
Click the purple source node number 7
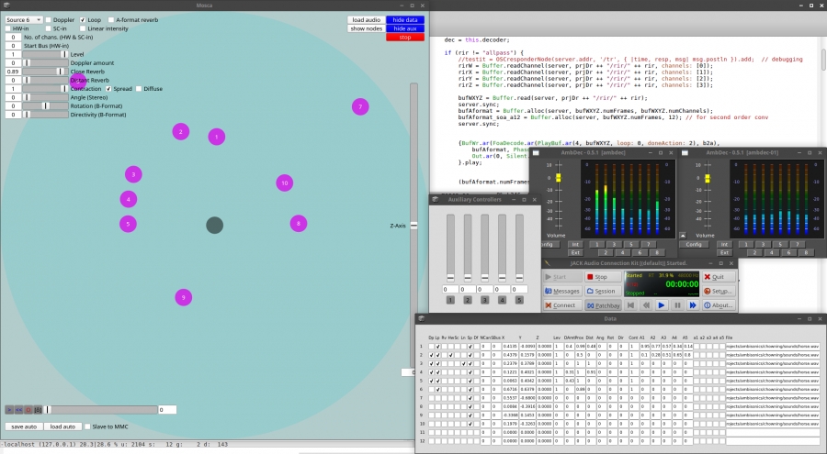coord(360,107)
